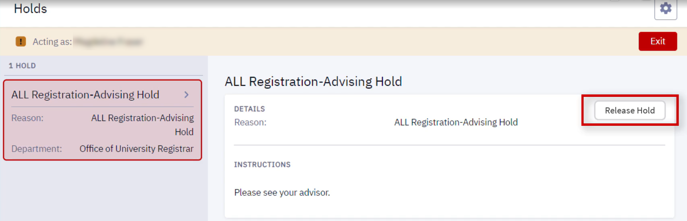The width and height of the screenshot is (687, 221).
Task: Click "Please see your advisor." instruction text
Action: pos(282,193)
